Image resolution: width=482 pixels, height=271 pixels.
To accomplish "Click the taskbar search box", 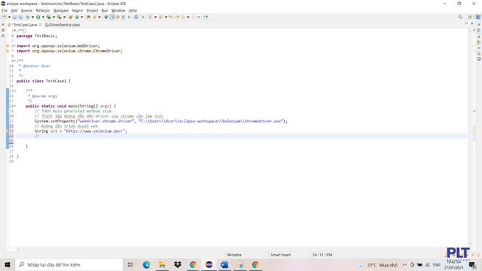I will [69, 264].
